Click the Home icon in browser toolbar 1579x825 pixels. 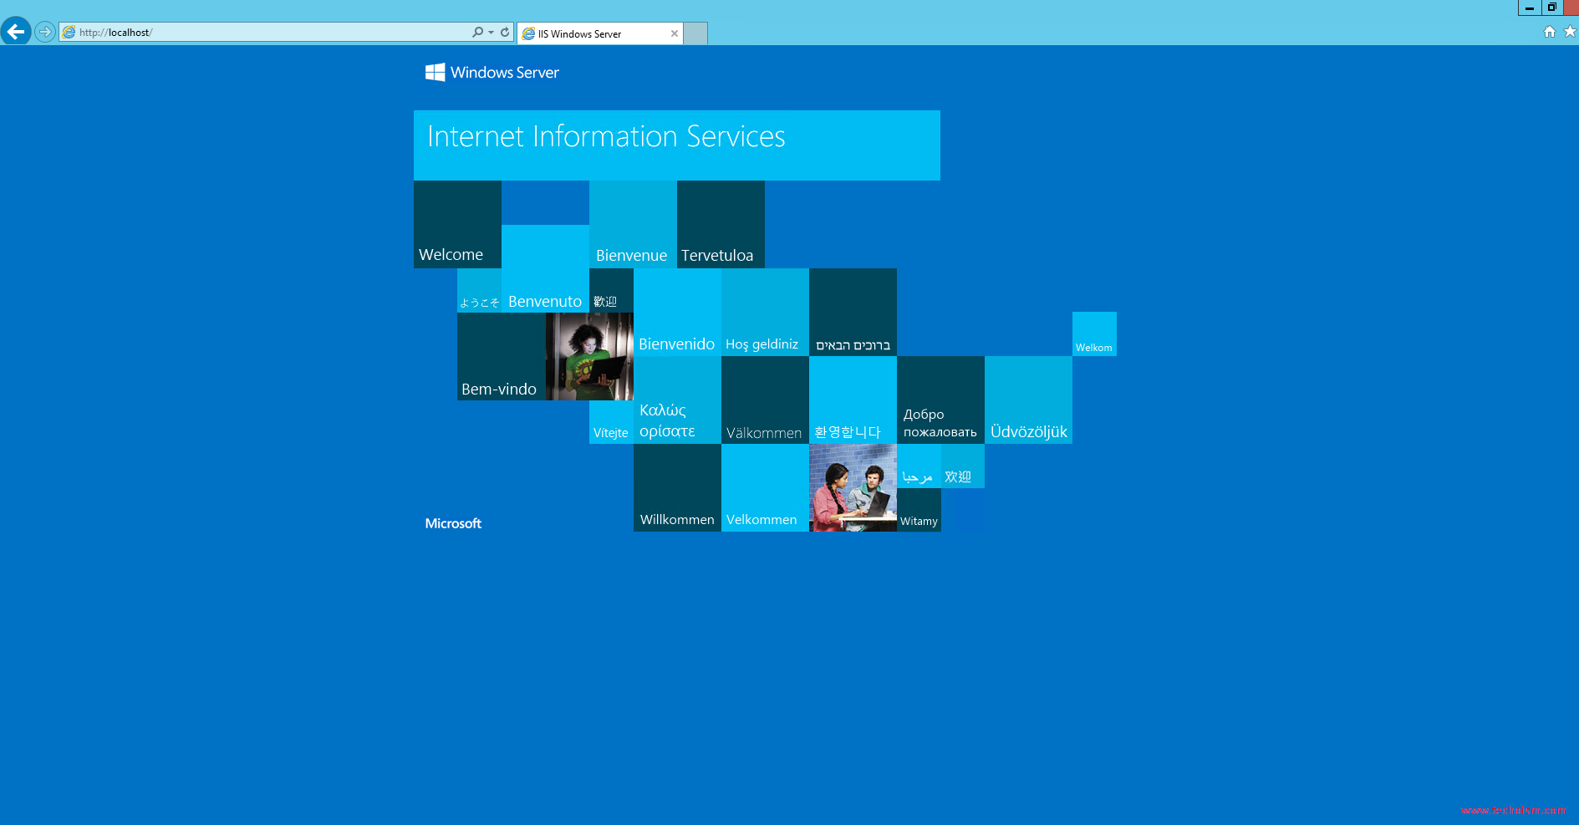(x=1550, y=32)
